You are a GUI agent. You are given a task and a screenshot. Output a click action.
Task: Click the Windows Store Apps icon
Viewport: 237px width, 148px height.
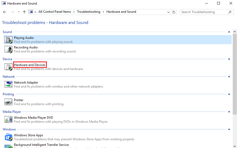(9, 137)
